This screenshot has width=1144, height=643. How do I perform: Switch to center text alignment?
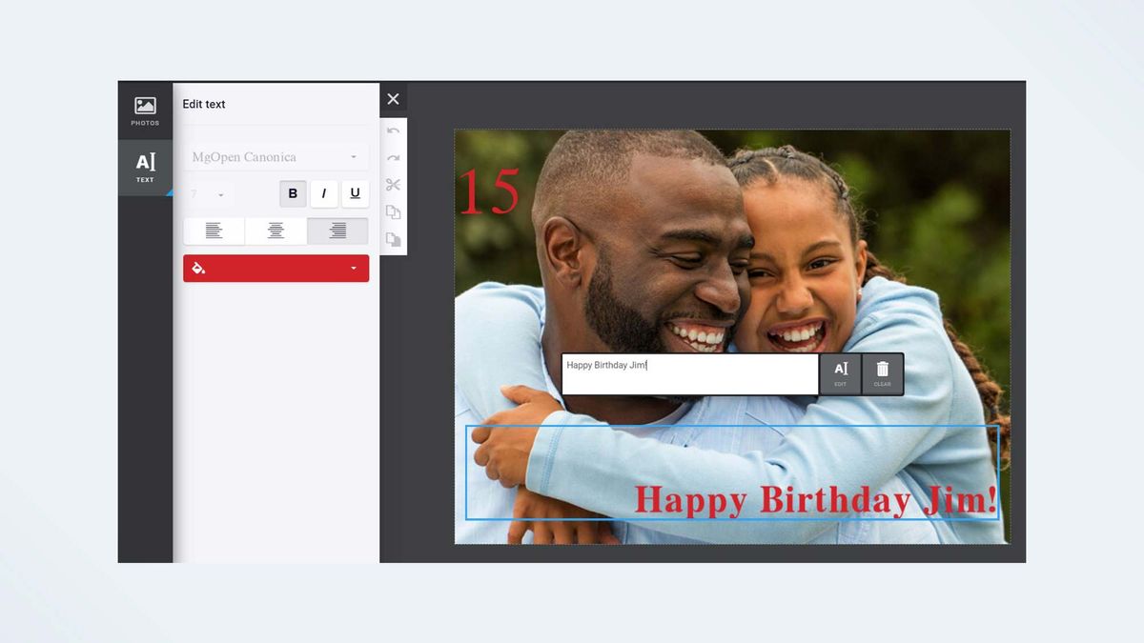[276, 230]
